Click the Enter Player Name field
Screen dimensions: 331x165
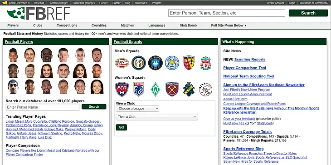[43, 107]
